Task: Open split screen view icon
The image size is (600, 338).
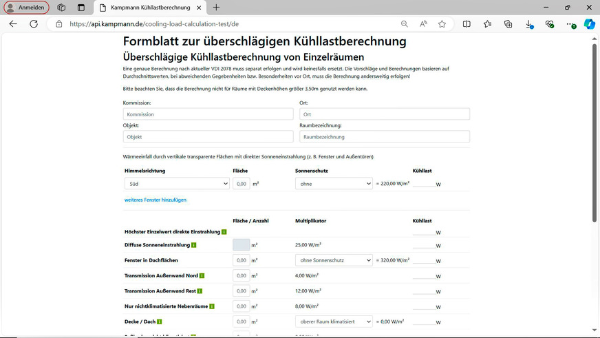Action: [467, 23]
